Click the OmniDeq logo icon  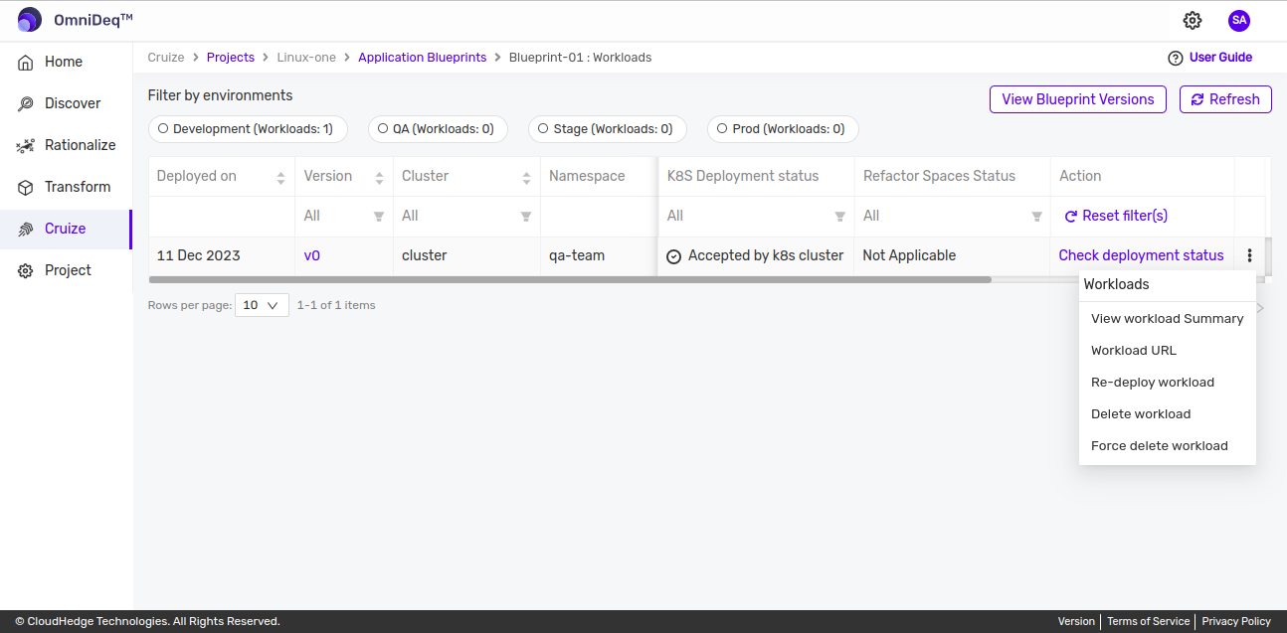pos(30,20)
